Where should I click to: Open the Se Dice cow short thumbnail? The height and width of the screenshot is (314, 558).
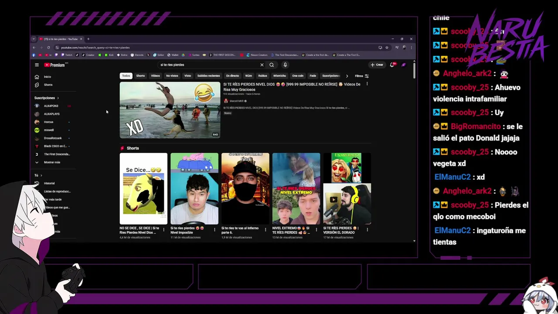pos(143,188)
